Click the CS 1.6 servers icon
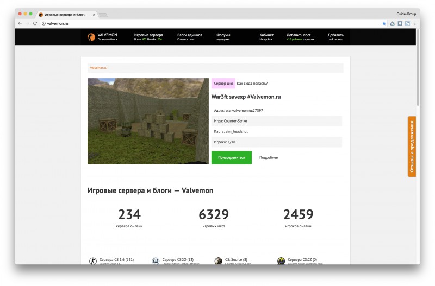Viewport: 435px width, 286px height. 92,261
